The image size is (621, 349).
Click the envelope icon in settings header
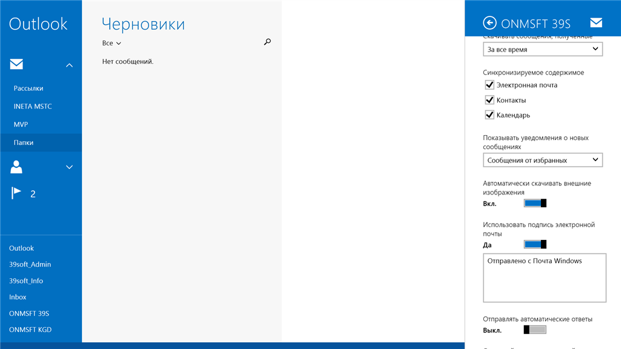(x=596, y=23)
